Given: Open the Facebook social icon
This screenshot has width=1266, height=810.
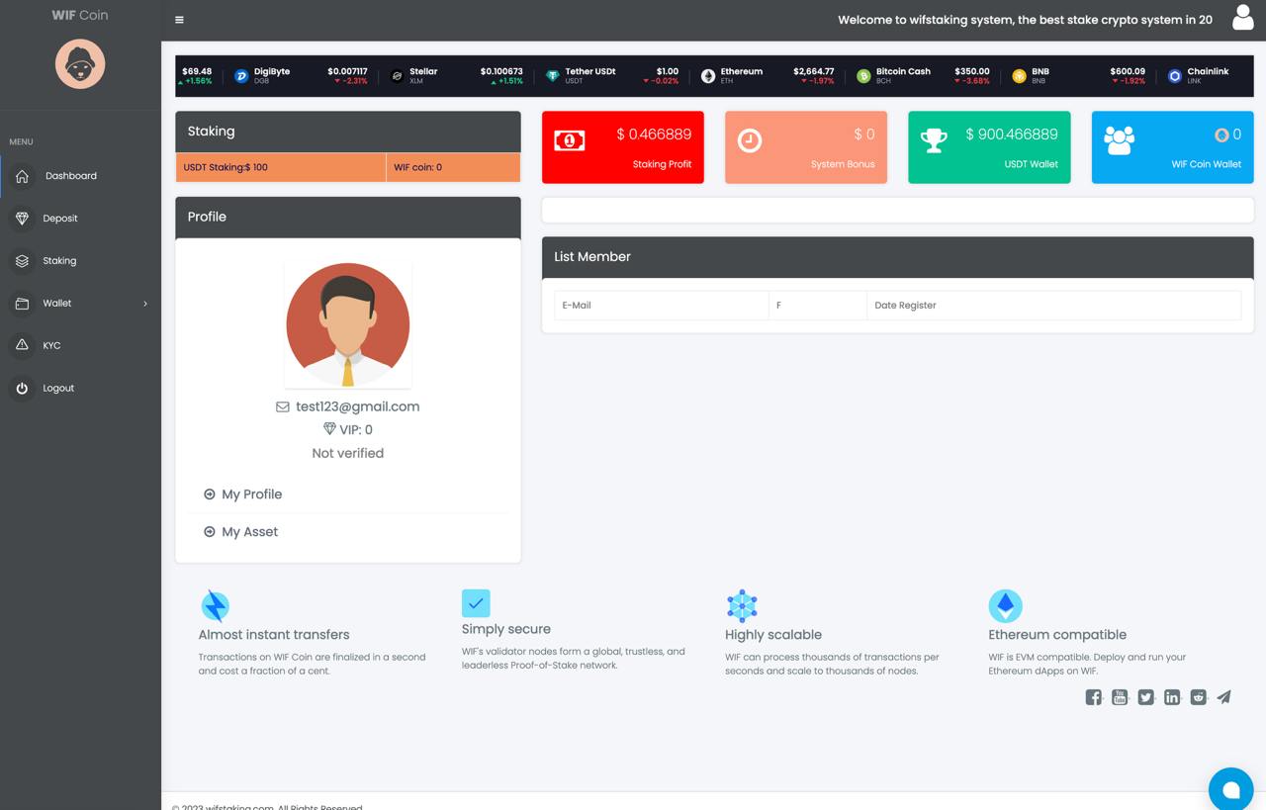Looking at the screenshot, I should (x=1093, y=697).
